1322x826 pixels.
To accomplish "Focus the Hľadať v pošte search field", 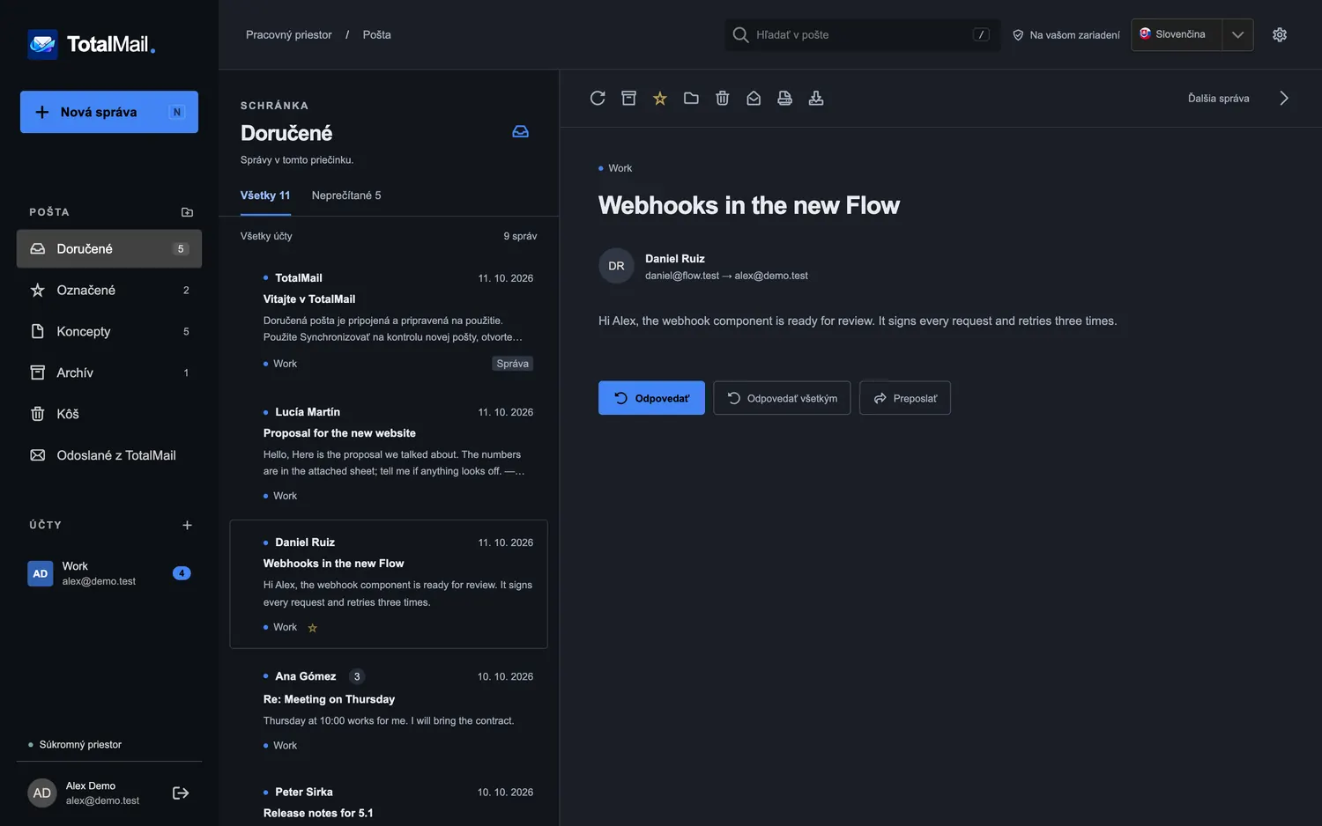I will coord(862,35).
